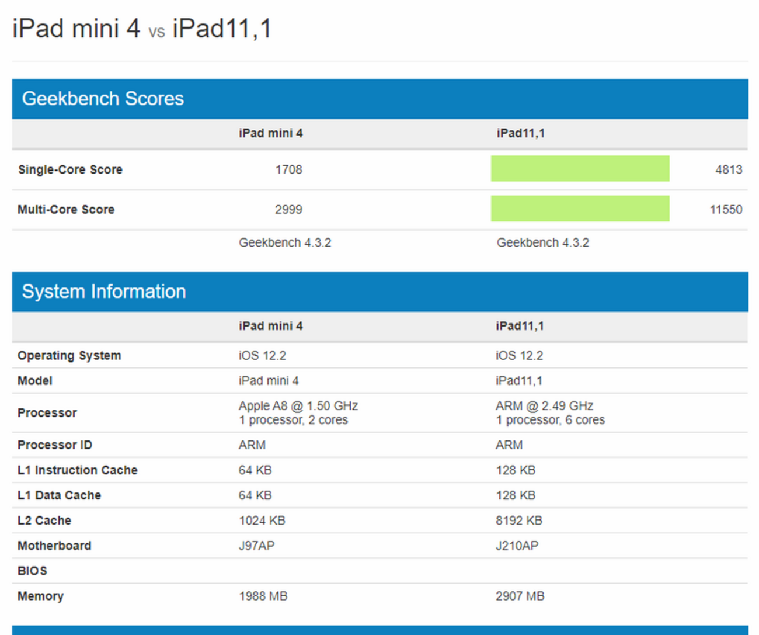The width and height of the screenshot is (759, 635).
Task: Click the System Information section header
Action: (x=380, y=292)
